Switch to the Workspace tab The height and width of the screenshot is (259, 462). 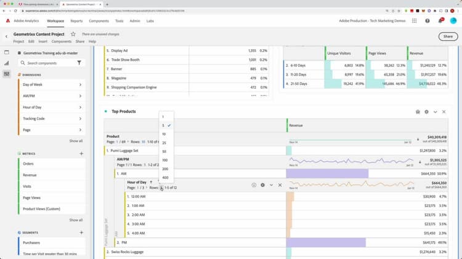click(x=55, y=21)
